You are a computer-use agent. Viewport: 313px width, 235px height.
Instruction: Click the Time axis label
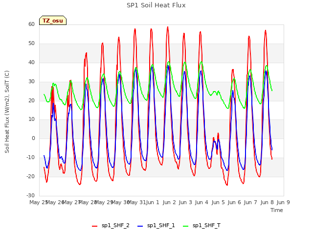[x=277, y=210]
